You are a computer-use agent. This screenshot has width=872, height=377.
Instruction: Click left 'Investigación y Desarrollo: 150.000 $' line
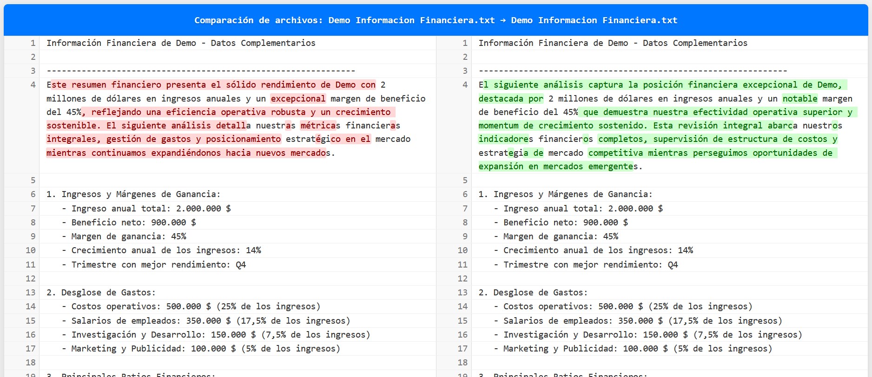click(x=216, y=334)
